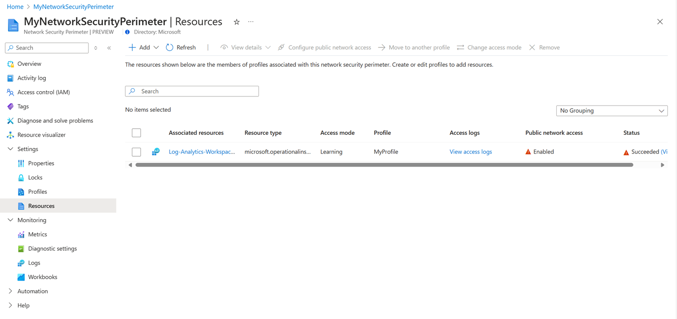Click the Refresh icon in the toolbar
The image size is (677, 319).
(169, 47)
